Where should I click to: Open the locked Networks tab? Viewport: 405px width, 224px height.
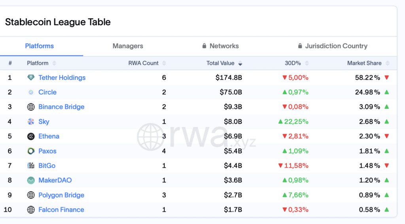pos(220,46)
